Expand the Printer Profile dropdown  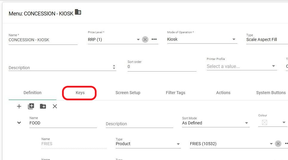(273, 66)
